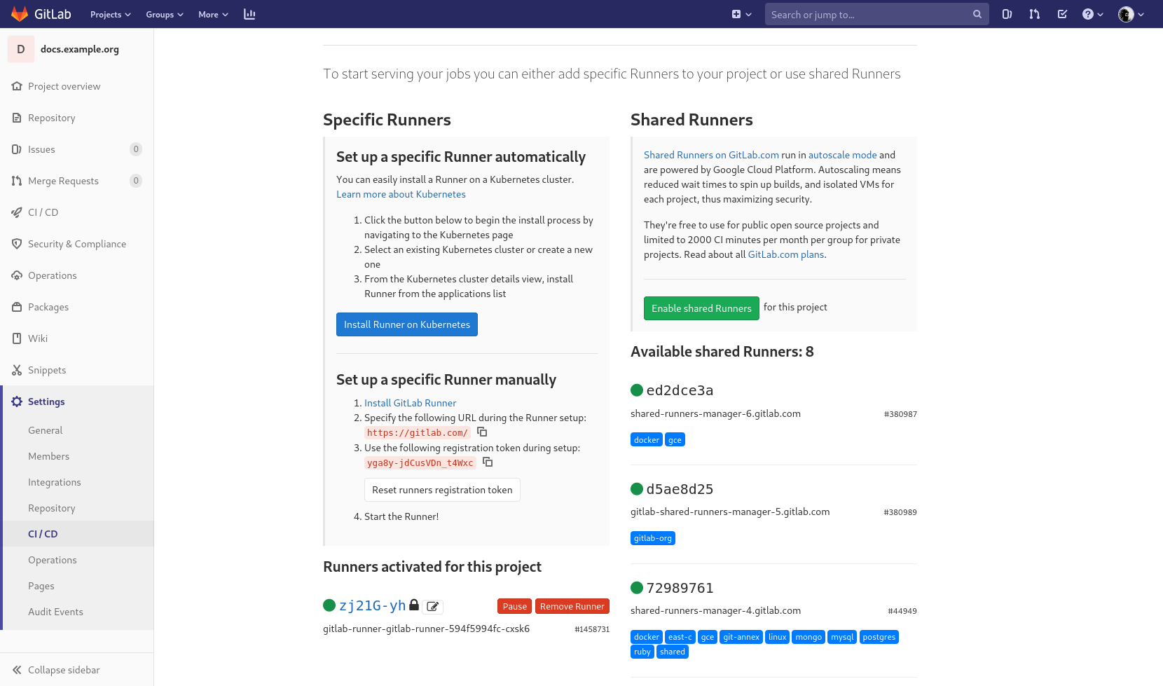The width and height of the screenshot is (1163, 686).
Task: Open the user avatar dropdown
Action: [x=1131, y=14]
